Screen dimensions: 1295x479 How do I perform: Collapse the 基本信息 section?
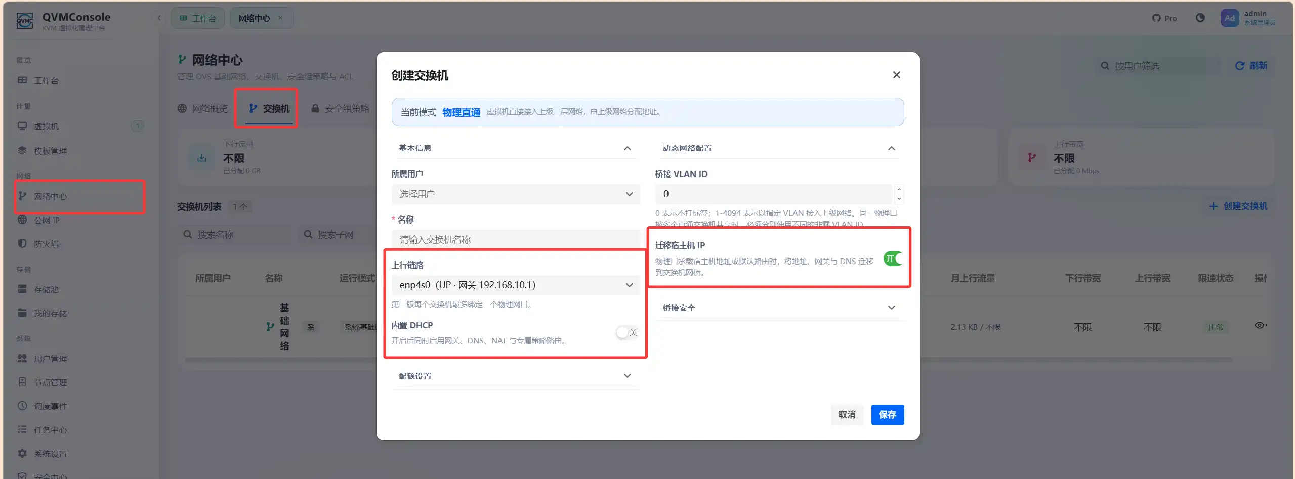515,148
